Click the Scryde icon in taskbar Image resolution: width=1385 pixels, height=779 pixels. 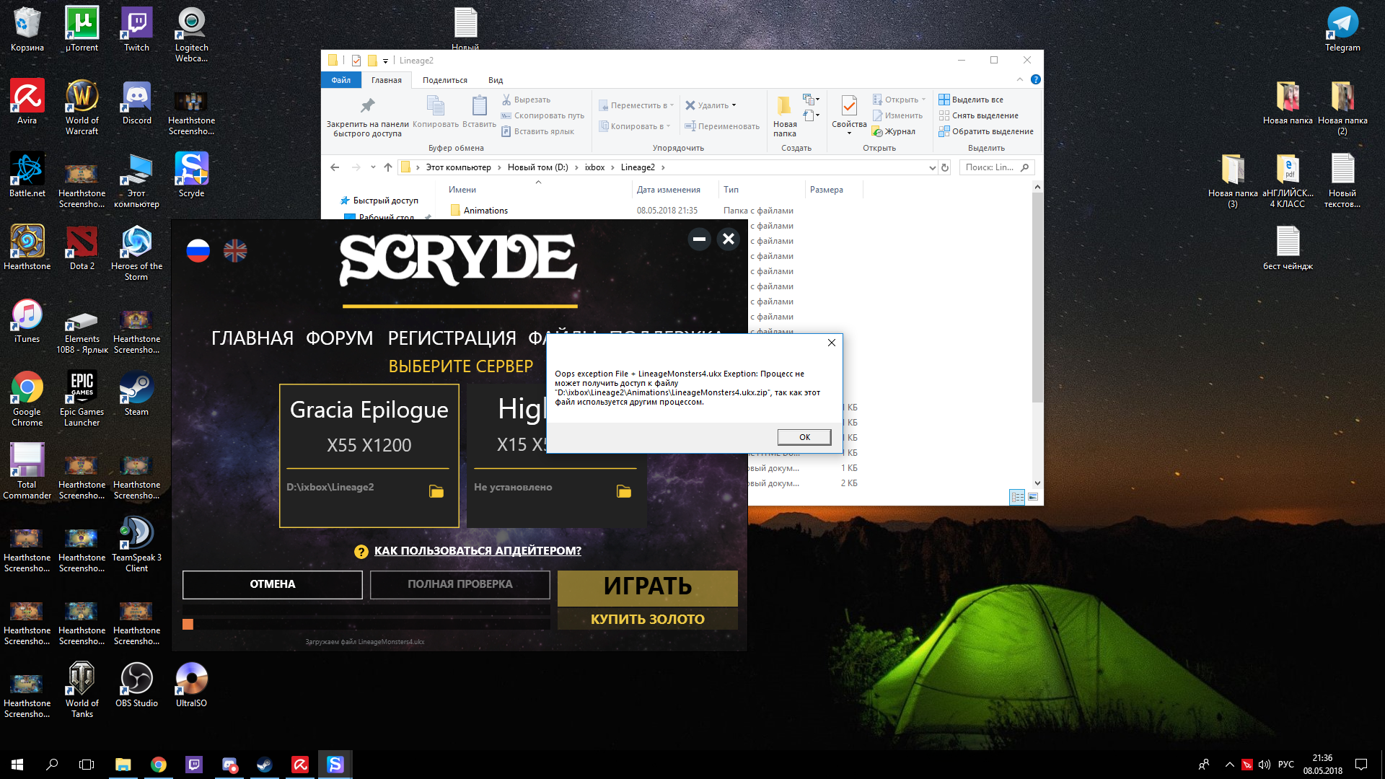[335, 765]
